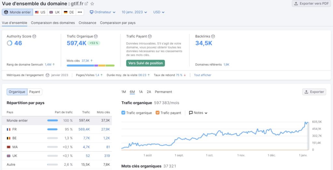Viewport: 333px width, 170px height.
Task: Open UK keywords value 319
Action: point(107,156)
